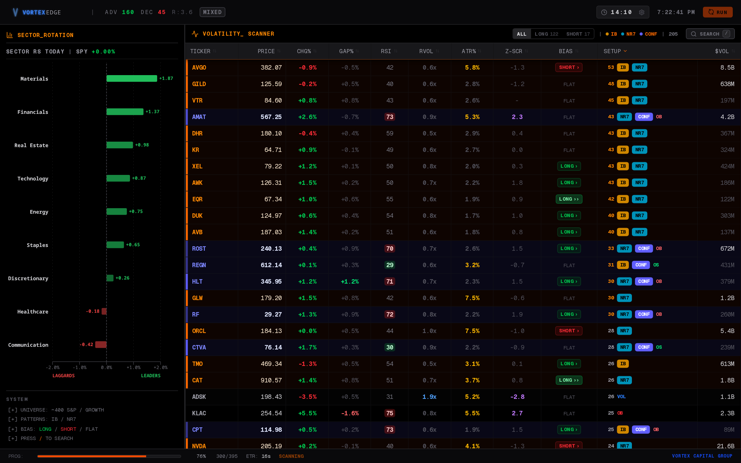This screenshot has height=463, width=741.
Task: Click the refresh icon on the RUN button
Action: tap(711, 12)
